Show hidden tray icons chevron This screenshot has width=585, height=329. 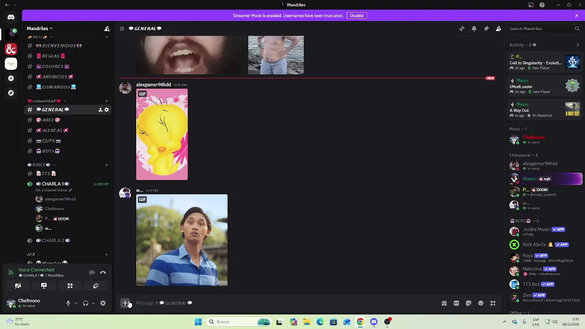[x=505, y=322]
